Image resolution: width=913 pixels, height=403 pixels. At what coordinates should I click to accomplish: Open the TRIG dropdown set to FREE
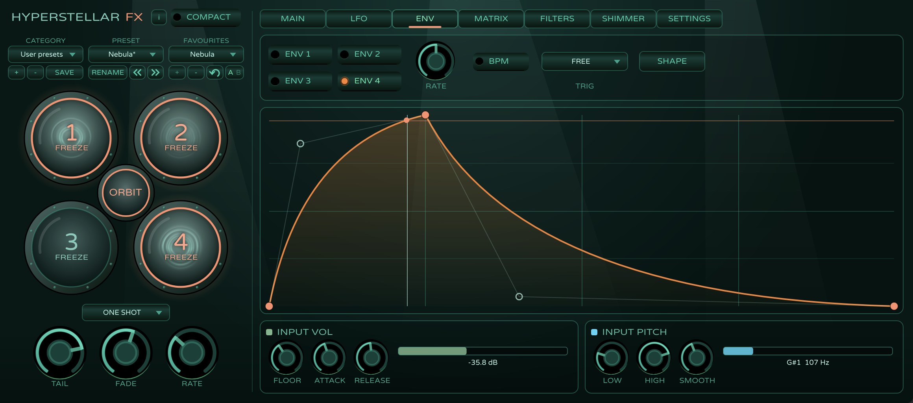click(x=585, y=61)
